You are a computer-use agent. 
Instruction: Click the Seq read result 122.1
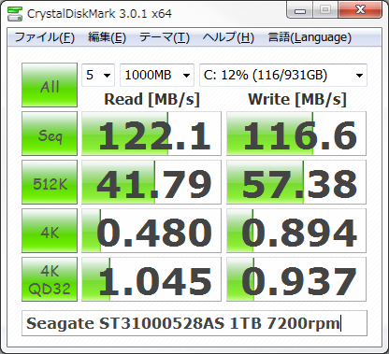coord(151,134)
